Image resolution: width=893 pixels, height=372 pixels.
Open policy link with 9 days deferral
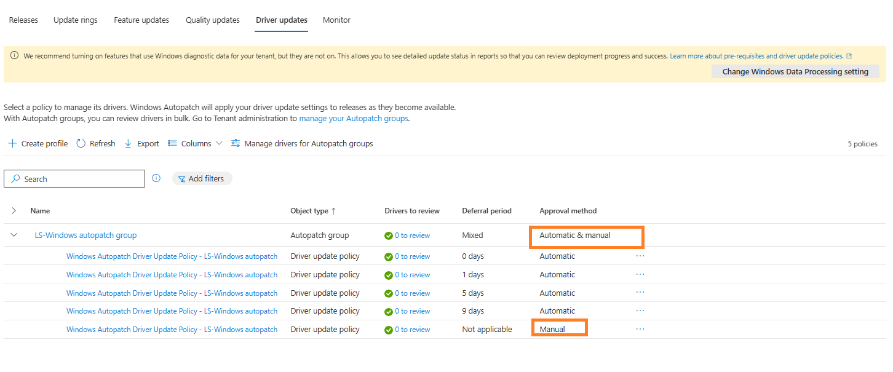click(172, 311)
